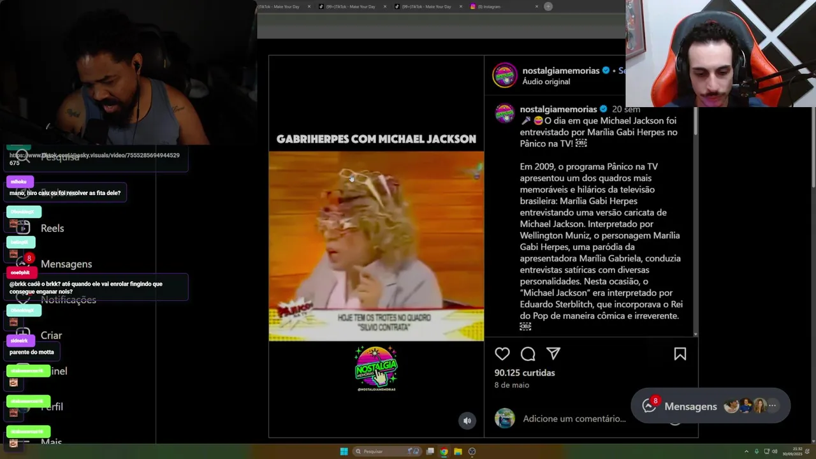The height and width of the screenshot is (459, 816).
Task: Click the 8 de maio post date
Action: coord(512,385)
